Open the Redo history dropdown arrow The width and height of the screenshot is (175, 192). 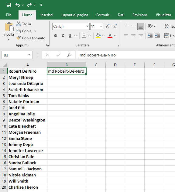click(35, 5)
